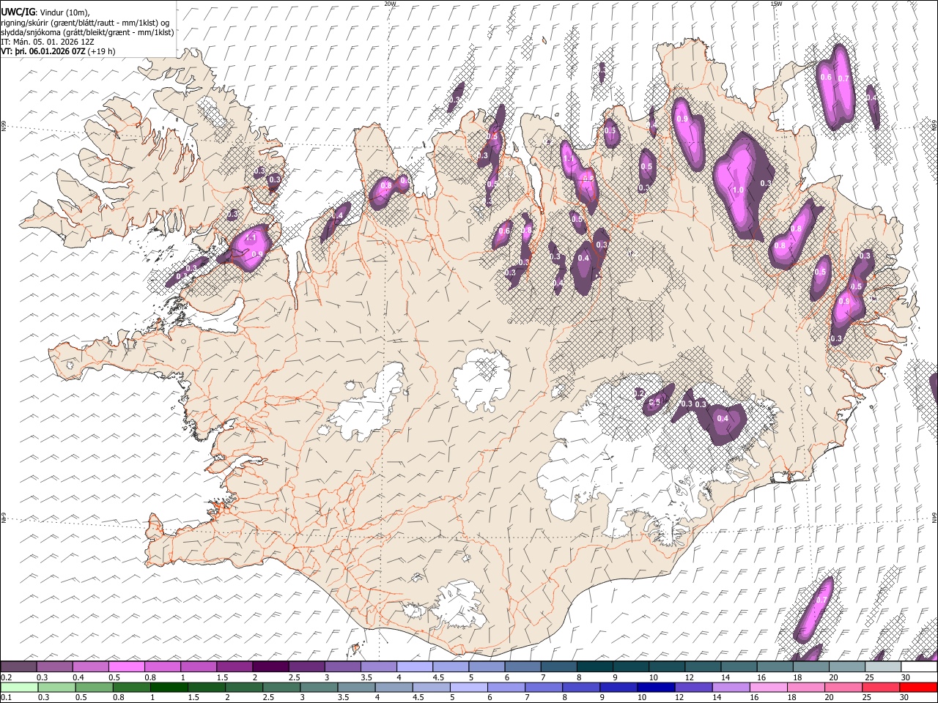Click the dark teal 8–9 swatch in the top legend row
This screenshot has height=703, width=938.
(x=594, y=667)
